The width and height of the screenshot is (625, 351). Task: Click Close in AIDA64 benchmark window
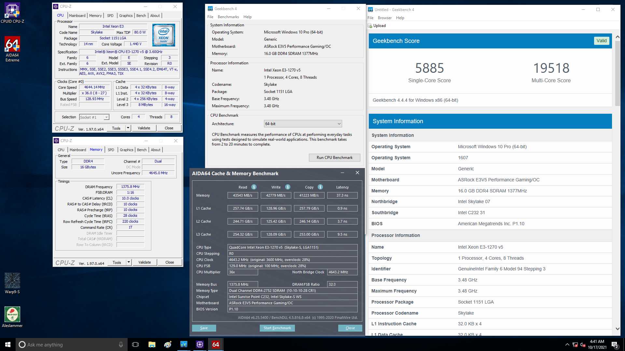point(350,328)
